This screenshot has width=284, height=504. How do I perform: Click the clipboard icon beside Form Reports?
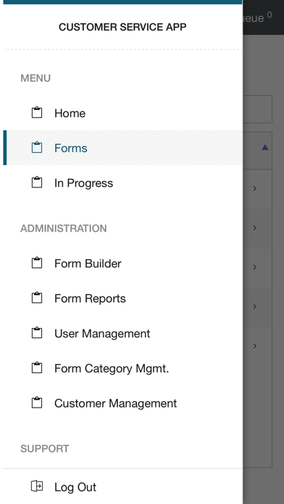[37, 298]
